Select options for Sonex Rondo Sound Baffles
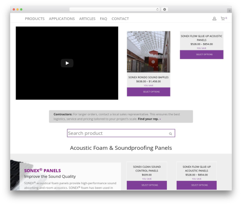Image resolution: width=242 pixels, height=205 pixels. (149, 92)
